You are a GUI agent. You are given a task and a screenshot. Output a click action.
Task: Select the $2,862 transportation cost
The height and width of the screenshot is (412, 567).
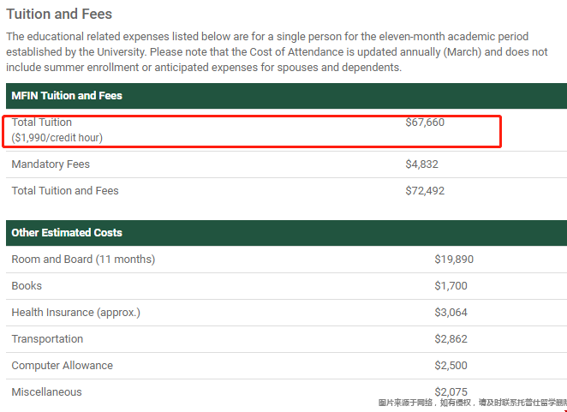[x=451, y=339]
